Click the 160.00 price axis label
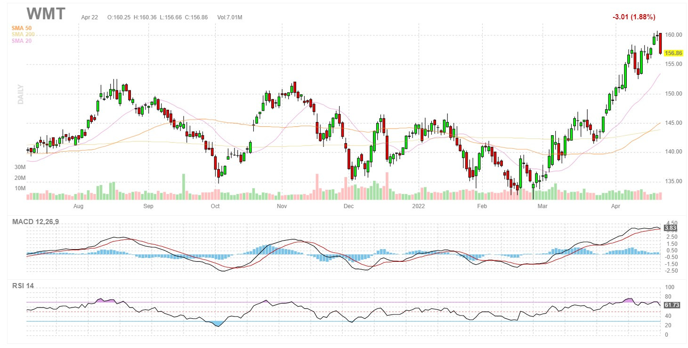688x348 pixels. coord(674,35)
